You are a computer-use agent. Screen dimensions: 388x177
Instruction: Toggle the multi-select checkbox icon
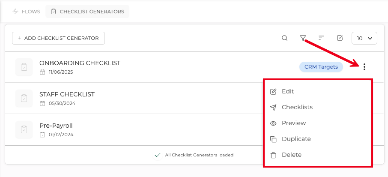(340, 38)
